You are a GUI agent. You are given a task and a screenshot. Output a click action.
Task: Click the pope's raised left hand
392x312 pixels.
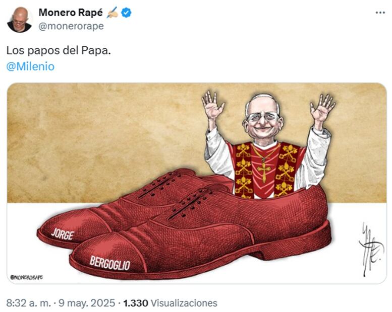point(322,109)
